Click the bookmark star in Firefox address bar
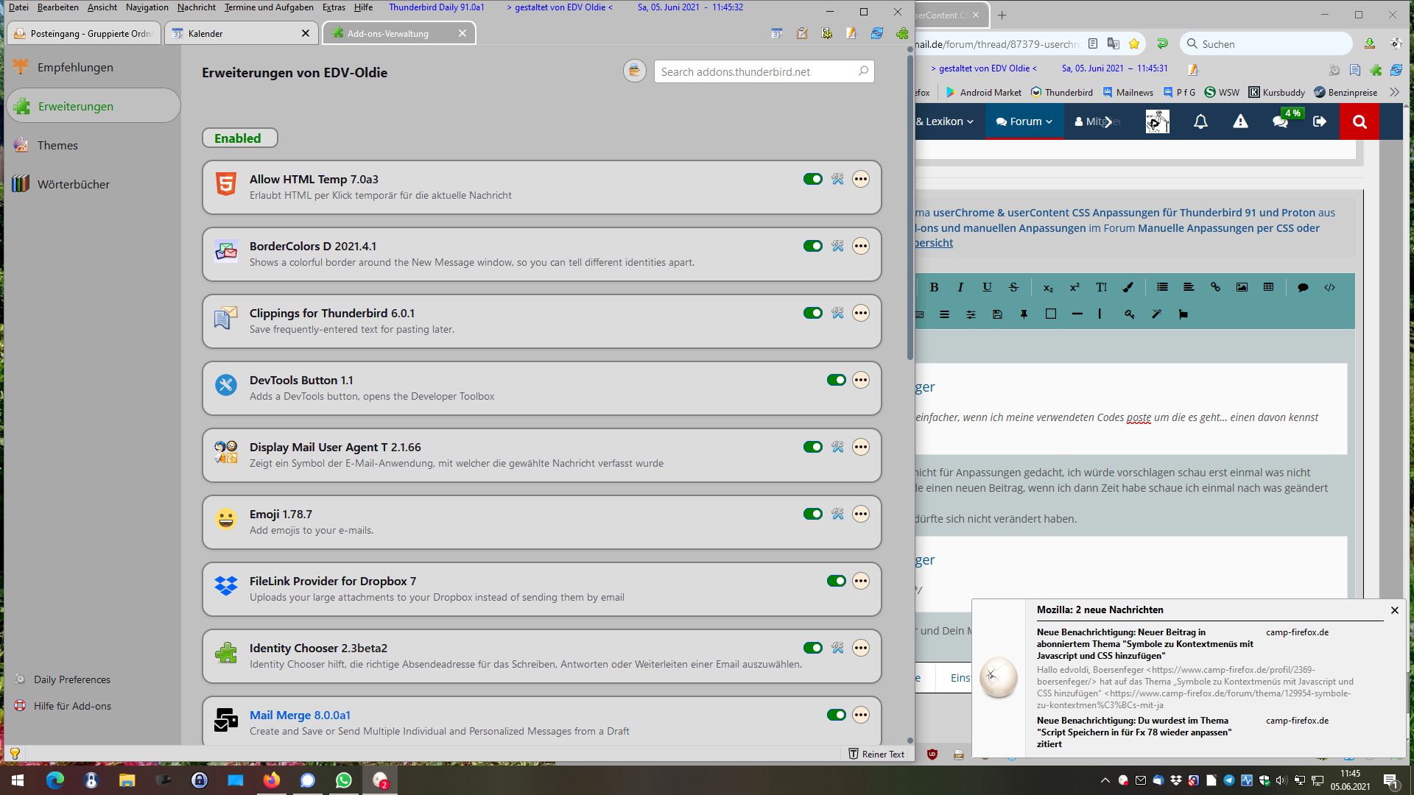The image size is (1414, 795). coord(1134,43)
